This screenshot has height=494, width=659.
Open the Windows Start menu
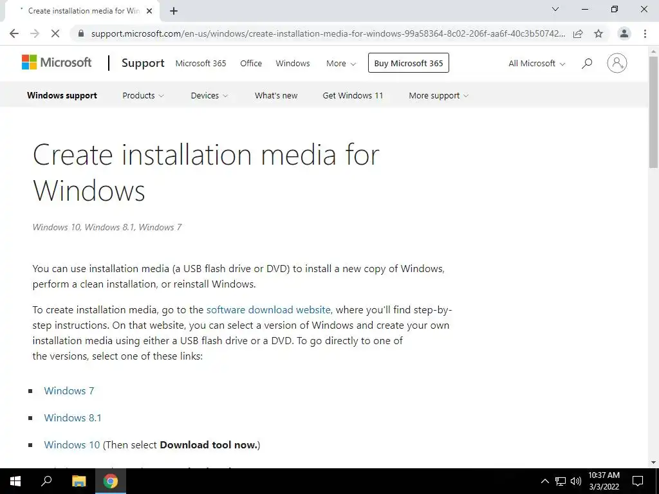(15, 481)
